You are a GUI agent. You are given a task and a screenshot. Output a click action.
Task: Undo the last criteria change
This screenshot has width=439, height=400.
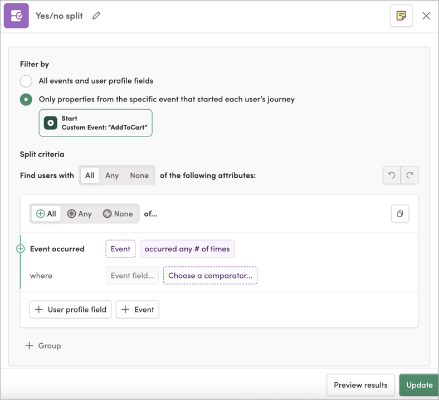tap(392, 175)
